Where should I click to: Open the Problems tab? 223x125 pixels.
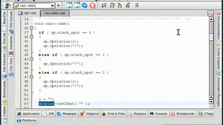tap(26, 120)
